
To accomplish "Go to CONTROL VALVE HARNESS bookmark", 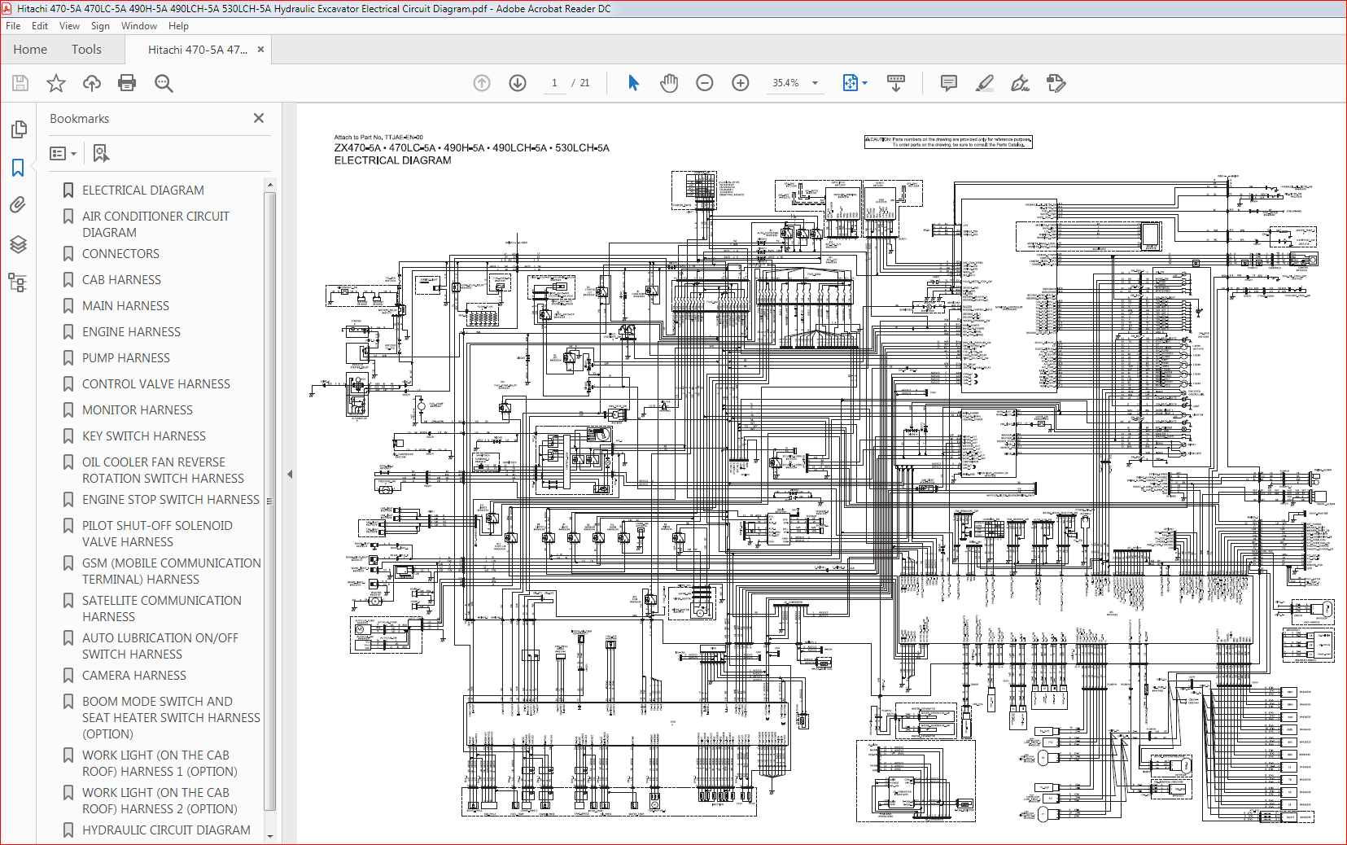I will tap(156, 384).
